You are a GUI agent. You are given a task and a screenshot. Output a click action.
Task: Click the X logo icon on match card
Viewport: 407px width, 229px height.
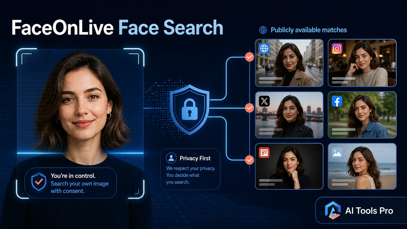(x=264, y=101)
